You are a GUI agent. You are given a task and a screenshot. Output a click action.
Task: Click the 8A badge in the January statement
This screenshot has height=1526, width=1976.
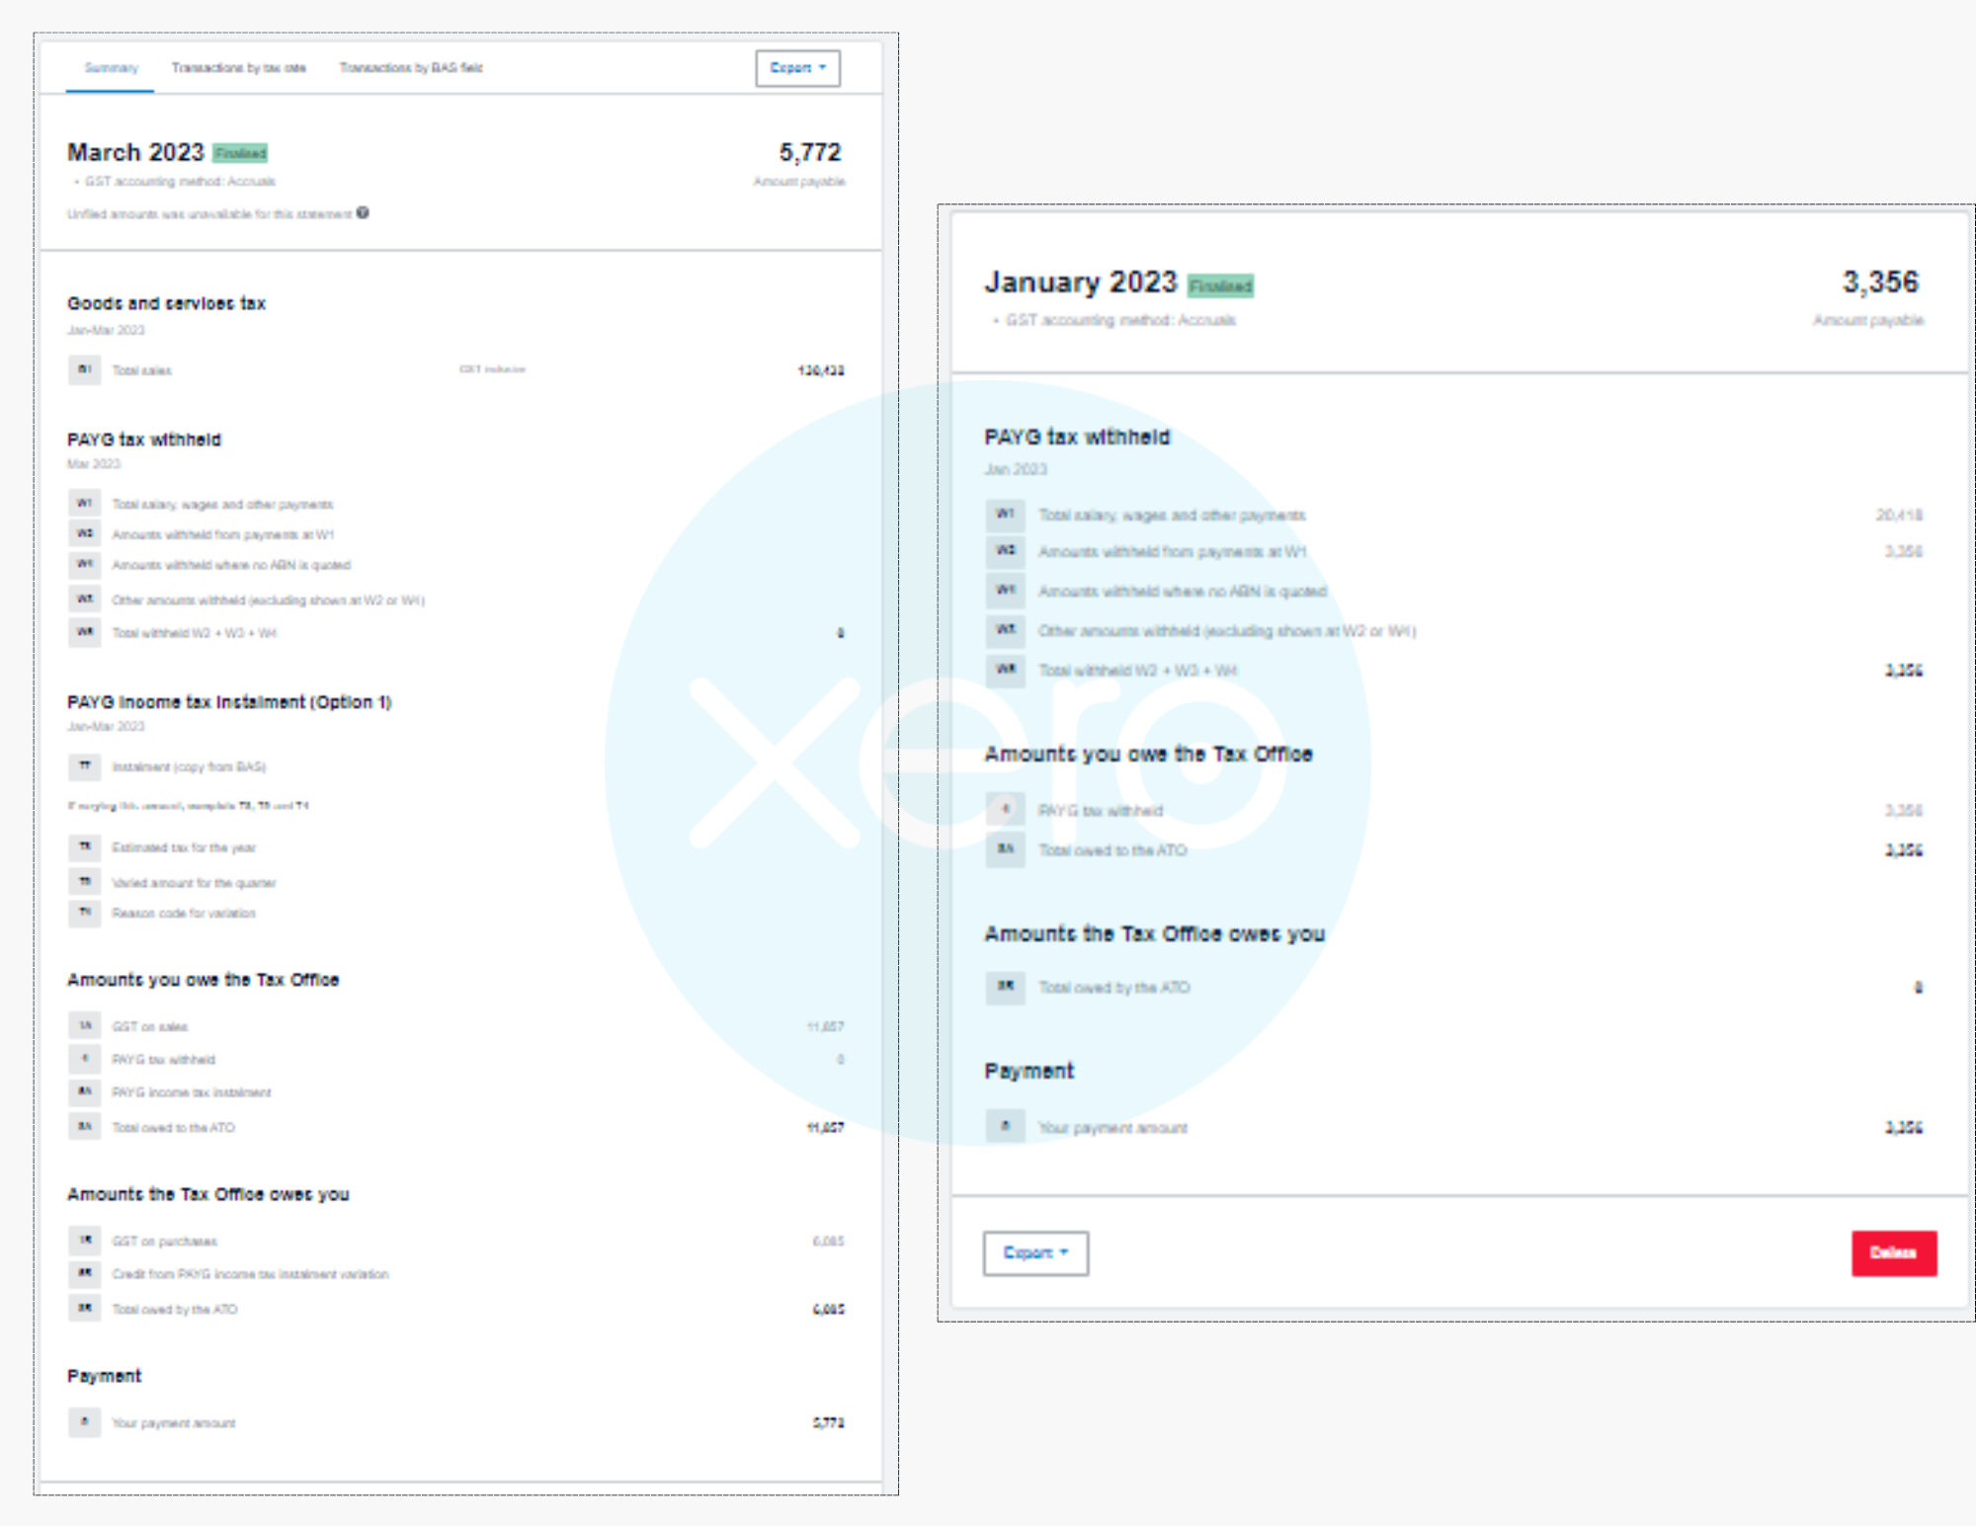pos(1005,848)
